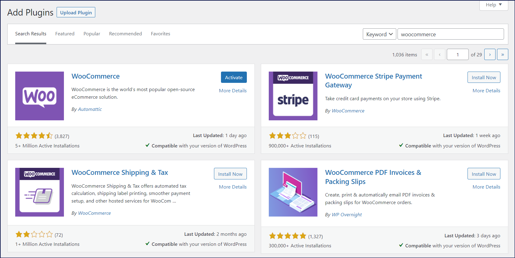Switch to Recommended tab
This screenshot has height=258, width=515.
click(x=125, y=34)
